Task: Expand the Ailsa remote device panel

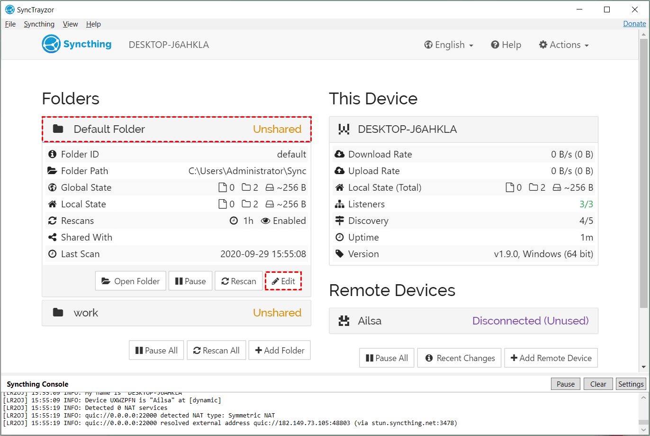Action: (463, 321)
